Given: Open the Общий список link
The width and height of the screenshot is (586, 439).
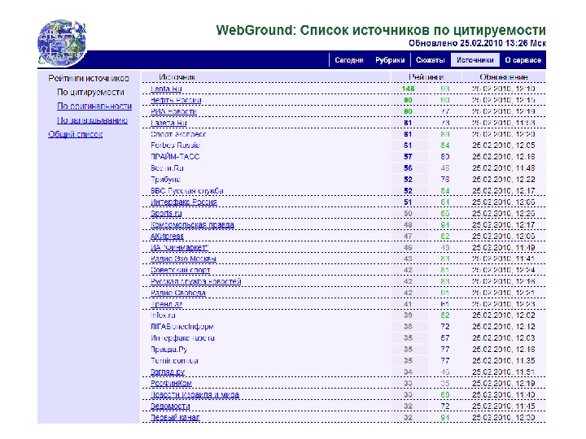Looking at the screenshot, I should [75, 134].
